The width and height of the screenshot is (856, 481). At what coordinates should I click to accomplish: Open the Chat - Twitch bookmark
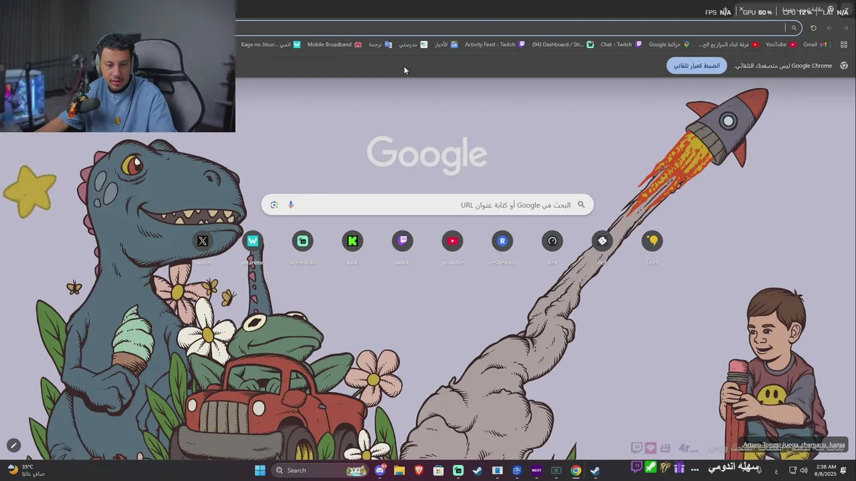(621, 45)
